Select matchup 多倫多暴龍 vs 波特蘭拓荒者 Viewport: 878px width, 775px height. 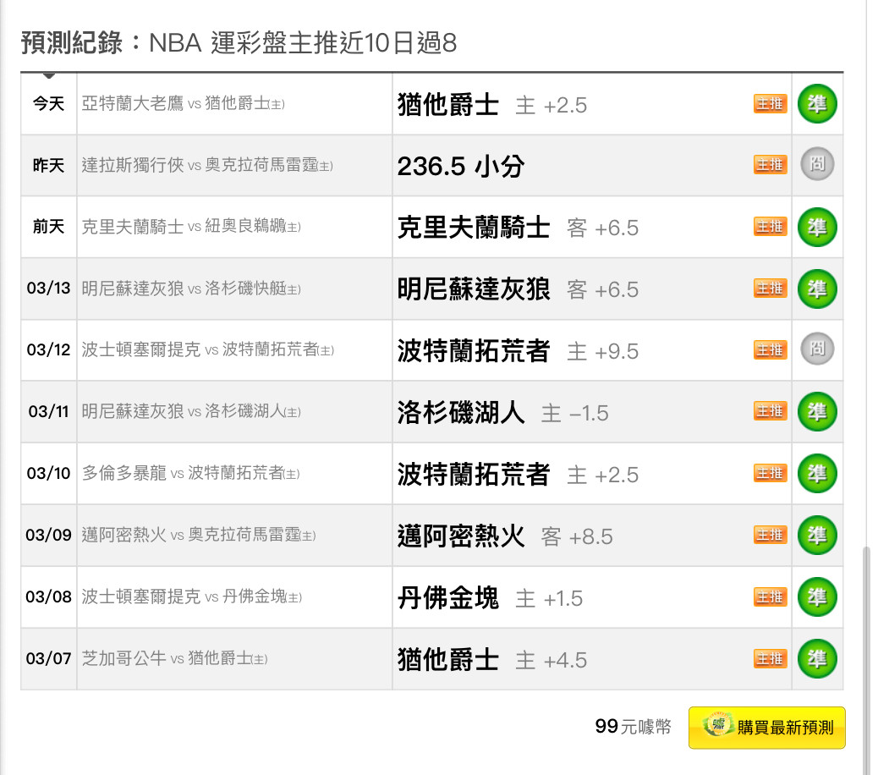tap(190, 473)
